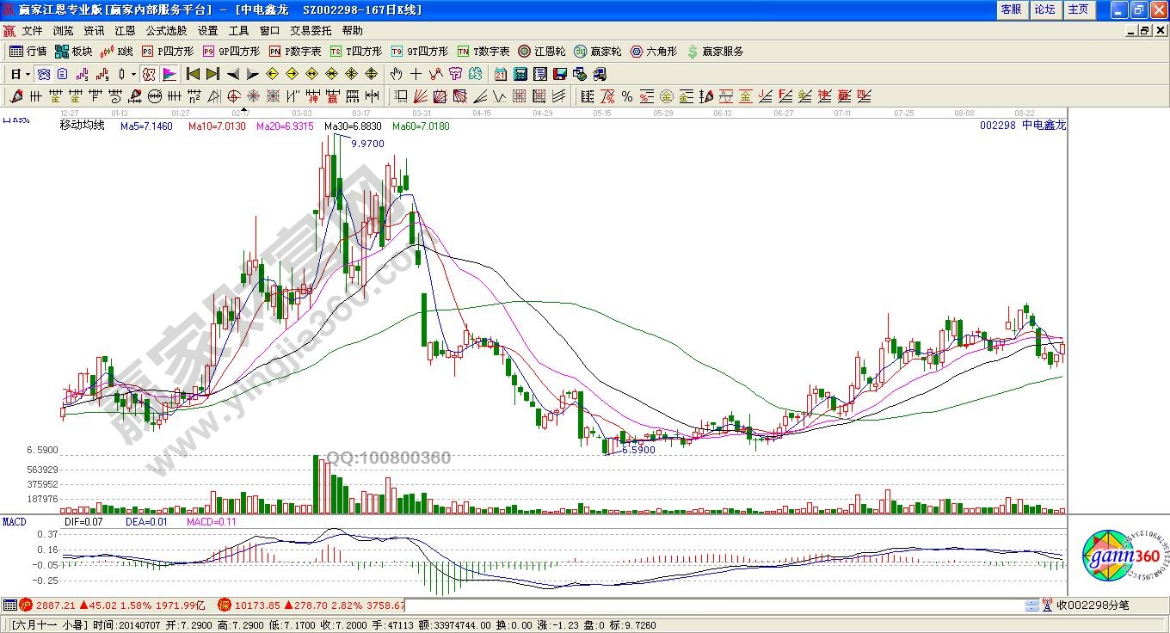
Task: Jump to first bar arrow icon
Action: [193, 74]
